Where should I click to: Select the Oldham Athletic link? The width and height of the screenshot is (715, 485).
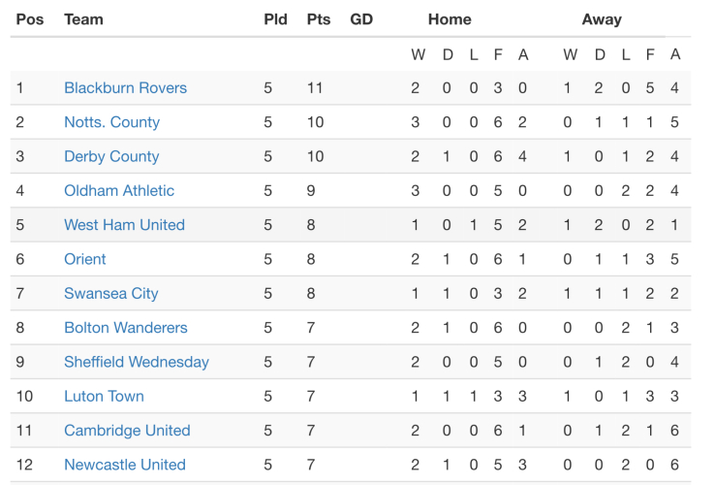point(119,190)
